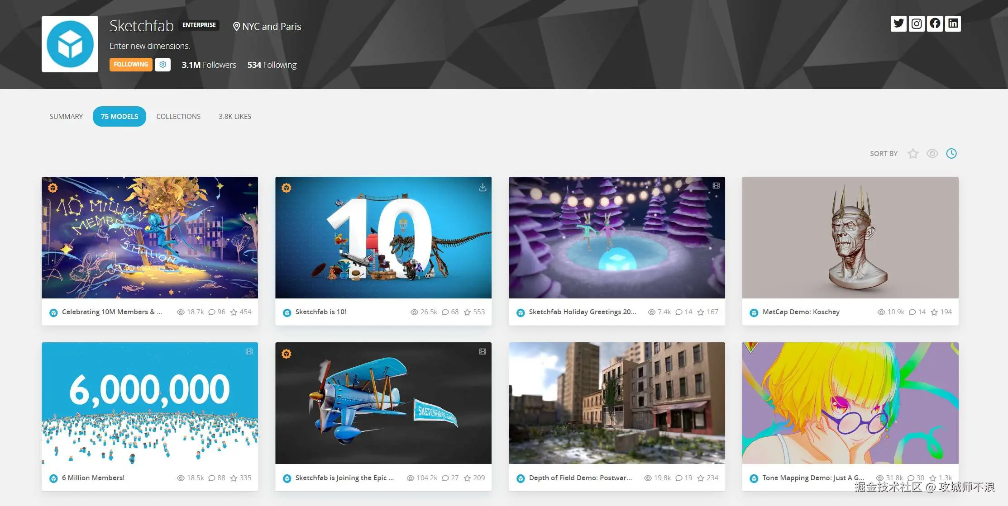1008x506 pixels.
Task: Sort models by most recent clock
Action: point(951,154)
